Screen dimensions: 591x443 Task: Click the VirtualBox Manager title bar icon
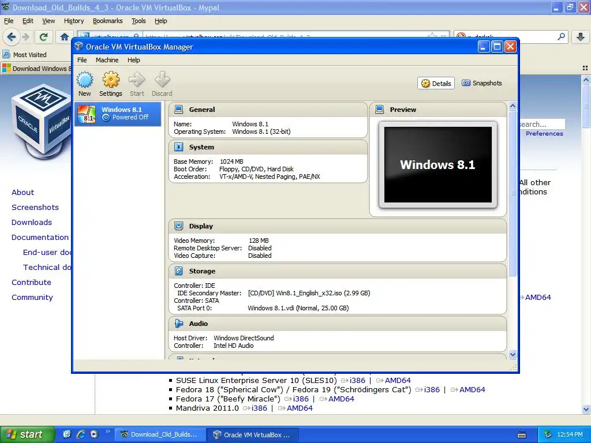tap(78, 47)
